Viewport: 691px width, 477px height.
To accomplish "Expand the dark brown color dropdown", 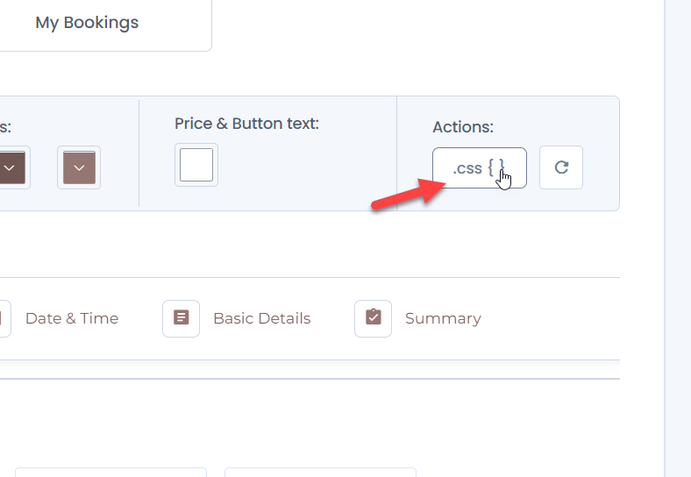I will tap(12, 167).
